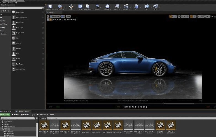
Task: Select the Recently Placed category
Action: (x=5, y=11)
